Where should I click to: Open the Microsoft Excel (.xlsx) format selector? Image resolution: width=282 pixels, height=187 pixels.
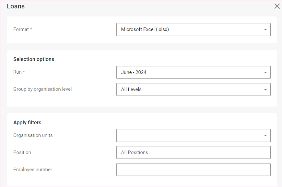(x=188, y=29)
